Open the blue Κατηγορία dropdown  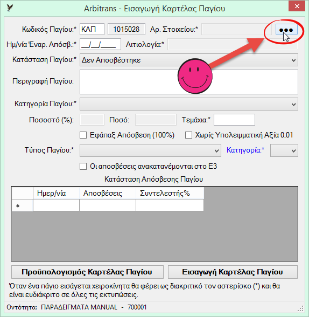pos(284,150)
